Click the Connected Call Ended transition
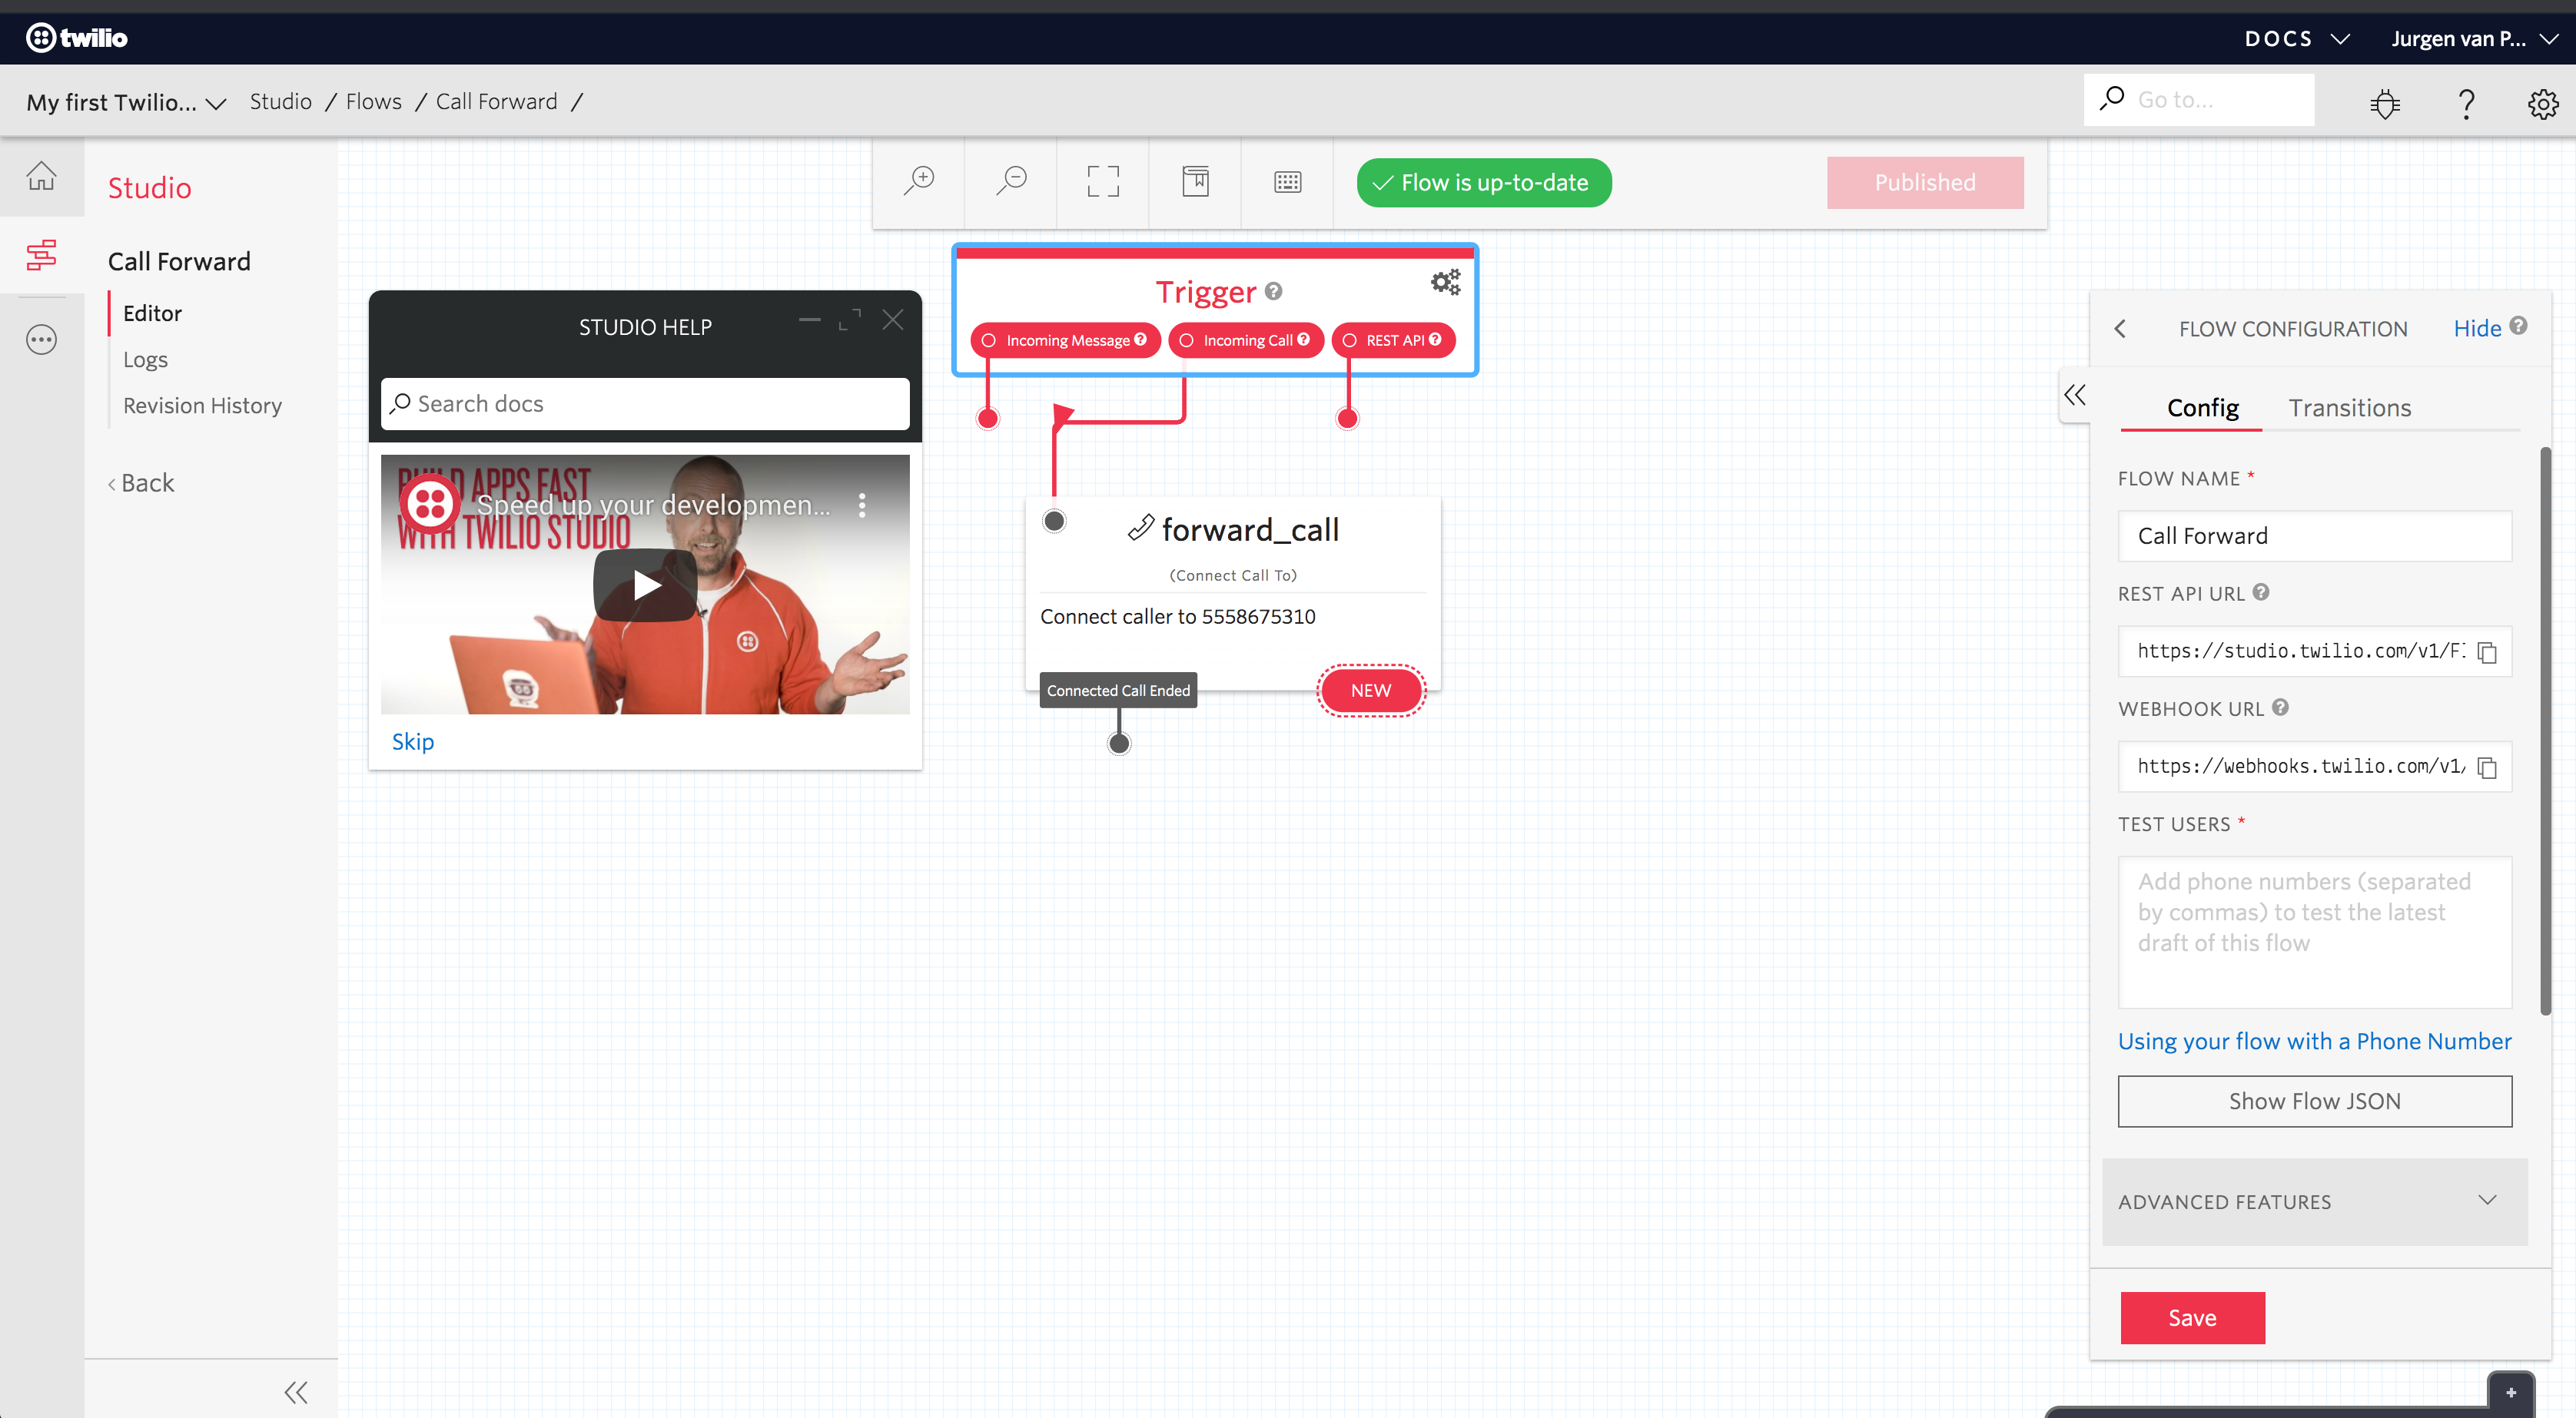2576x1418 pixels. 1118,691
